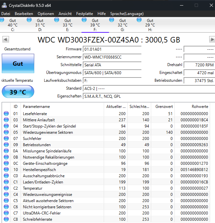The height and width of the screenshot is (223, 215).
Task: Open the Optionen menu
Action: pos(46,14)
